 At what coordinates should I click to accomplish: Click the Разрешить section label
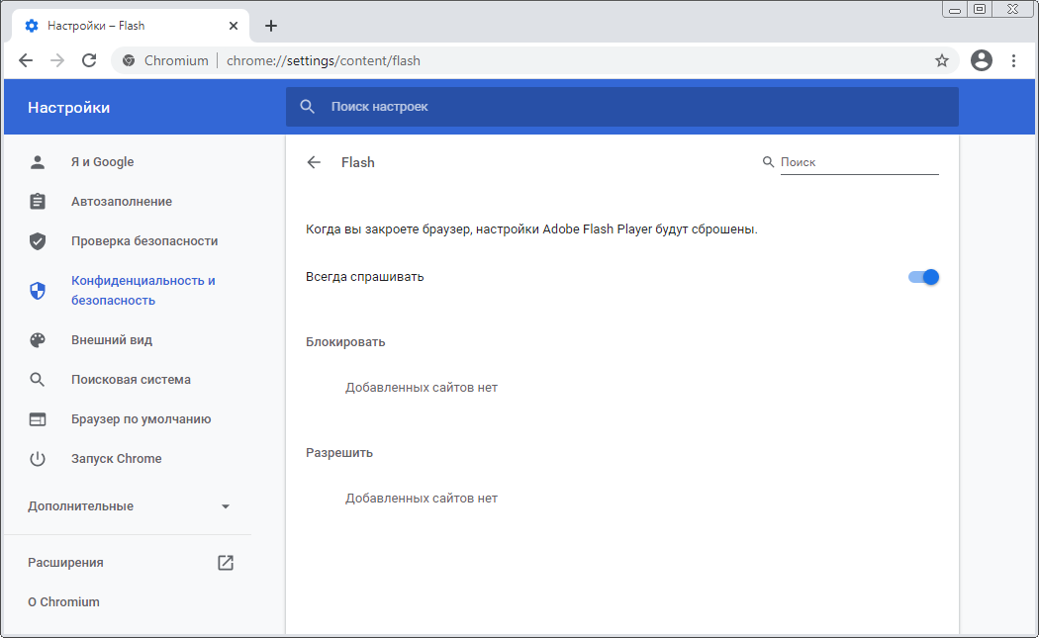click(339, 452)
